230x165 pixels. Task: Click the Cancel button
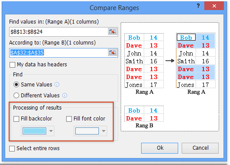(x=200, y=148)
